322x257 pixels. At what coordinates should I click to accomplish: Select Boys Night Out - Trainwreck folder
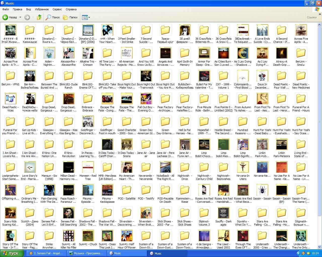(x=146, y=80)
